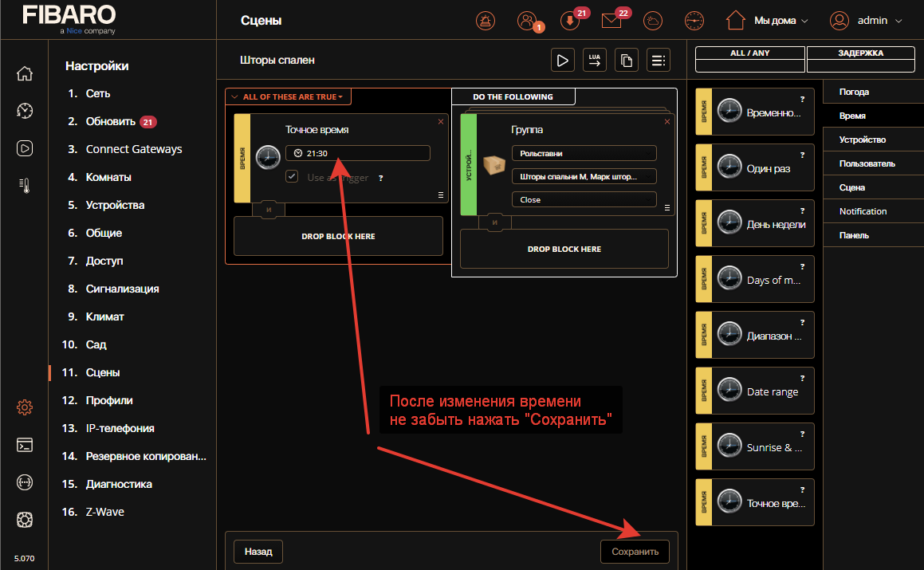Copy the scene with duplicate icon

pyautogui.click(x=627, y=60)
